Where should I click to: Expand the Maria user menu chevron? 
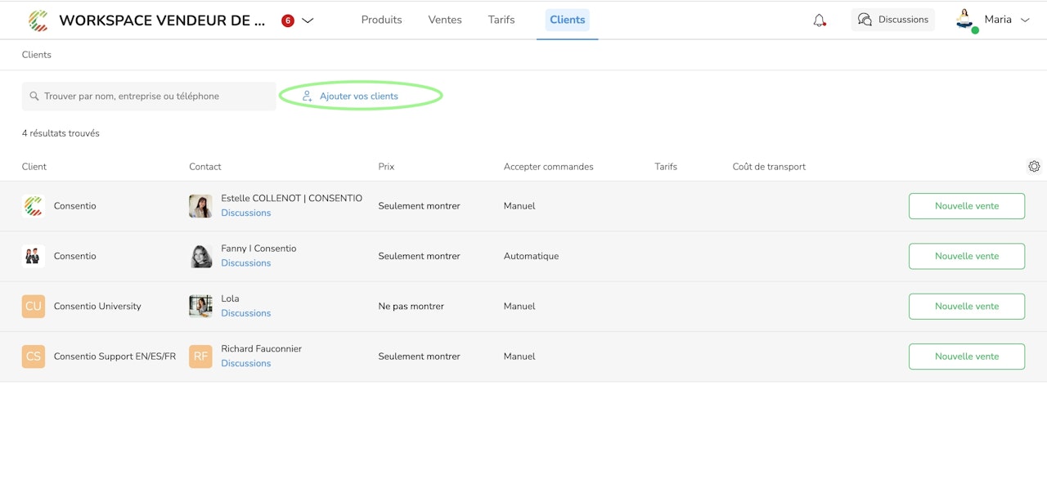pos(1025,20)
